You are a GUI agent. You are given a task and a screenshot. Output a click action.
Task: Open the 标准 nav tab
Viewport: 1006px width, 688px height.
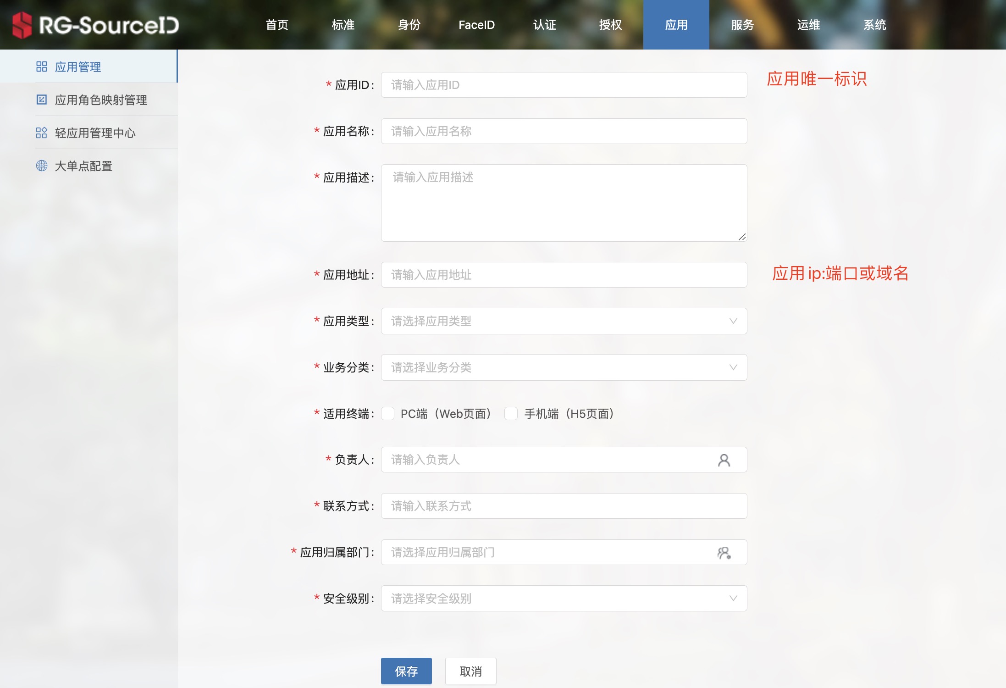(x=343, y=25)
